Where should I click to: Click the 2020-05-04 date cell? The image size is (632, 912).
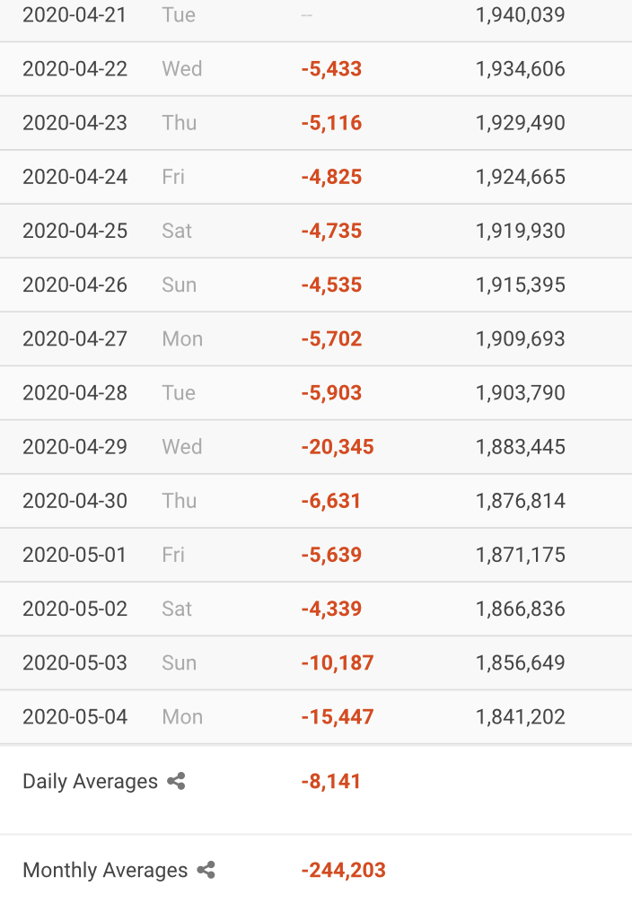click(x=75, y=716)
